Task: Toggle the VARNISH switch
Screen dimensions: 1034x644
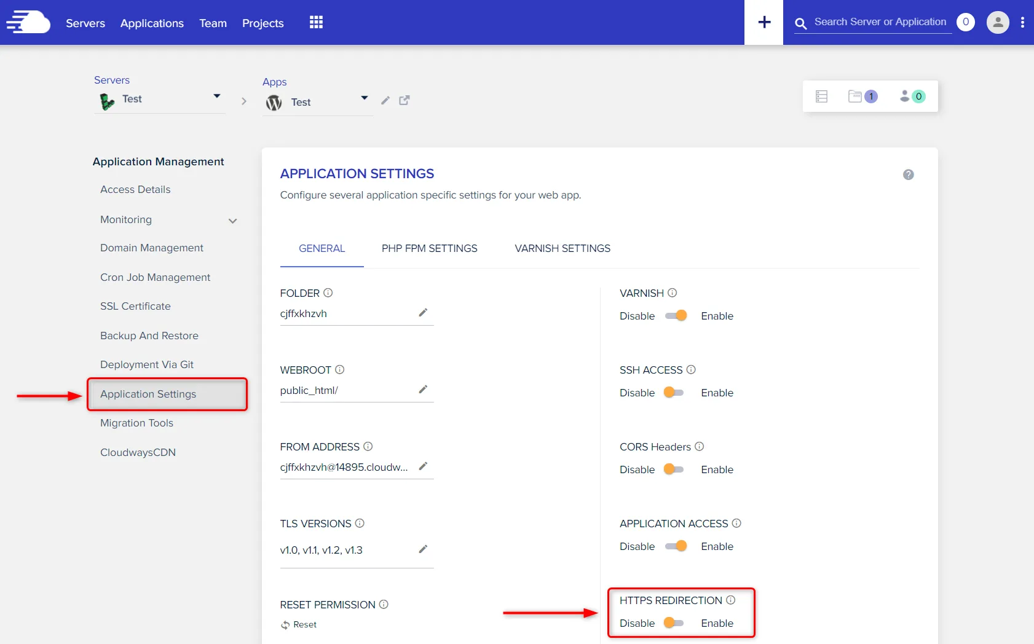Action: tap(676, 316)
